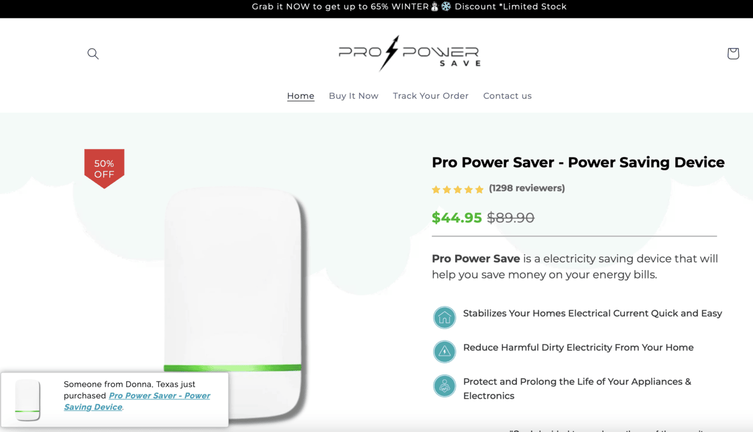753x432 pixels.
Task: Open the search magnifier icon
Action: [x=93, y=53]
